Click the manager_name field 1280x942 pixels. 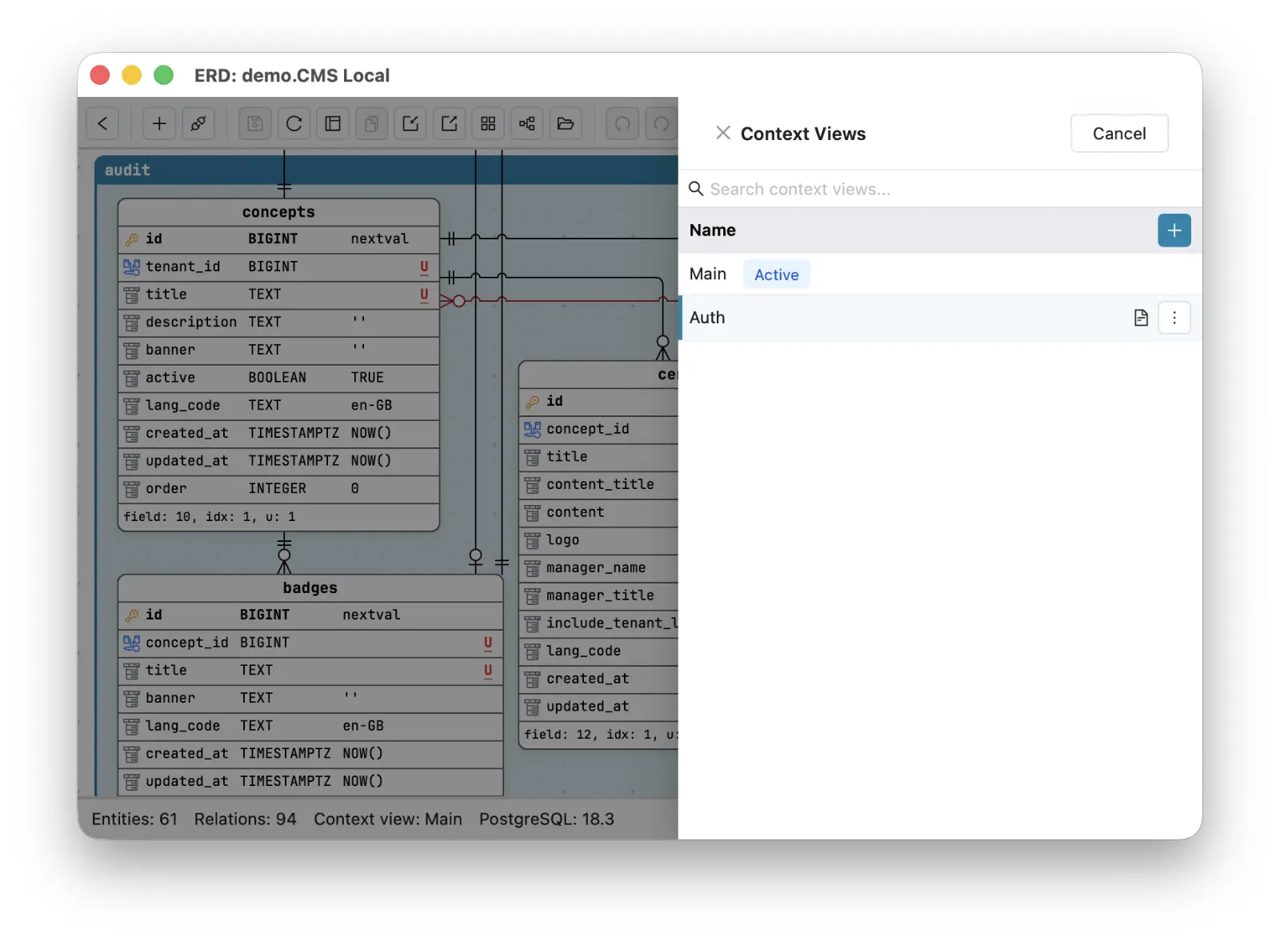pos(599,567)
